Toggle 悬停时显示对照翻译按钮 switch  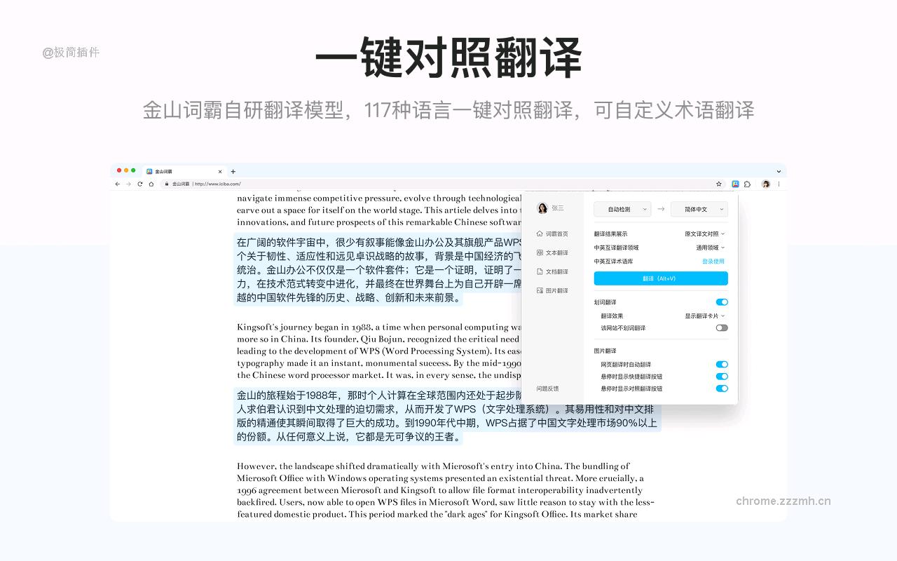click(722, 388)
